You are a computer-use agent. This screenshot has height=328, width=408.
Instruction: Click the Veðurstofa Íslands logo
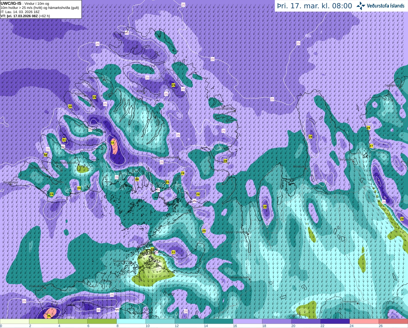[380, 6]
